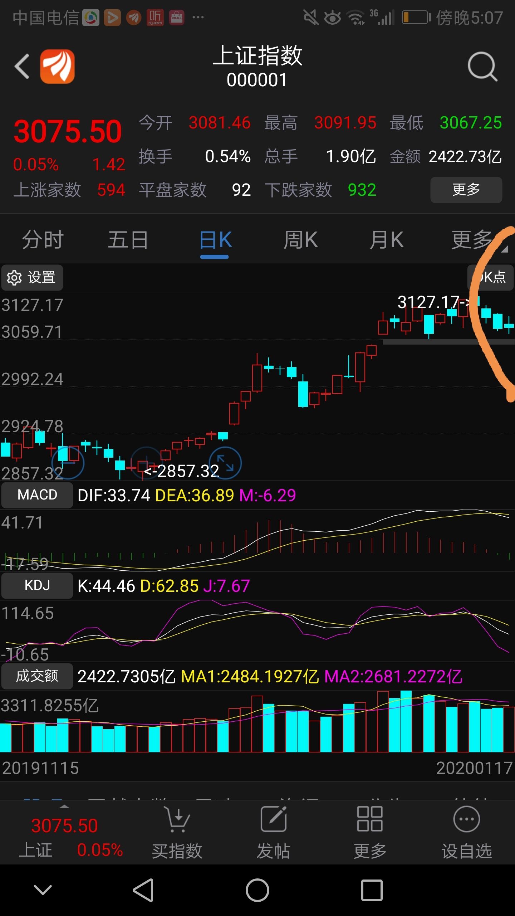Tap the WiFi status icon
Viewport: 515px width, 916px height.
coord(357,17)
